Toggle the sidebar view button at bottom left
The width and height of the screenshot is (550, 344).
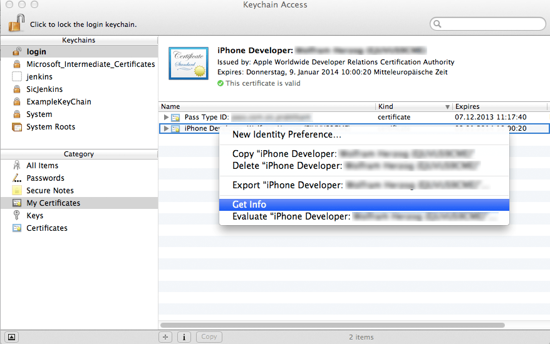[11, 337]
